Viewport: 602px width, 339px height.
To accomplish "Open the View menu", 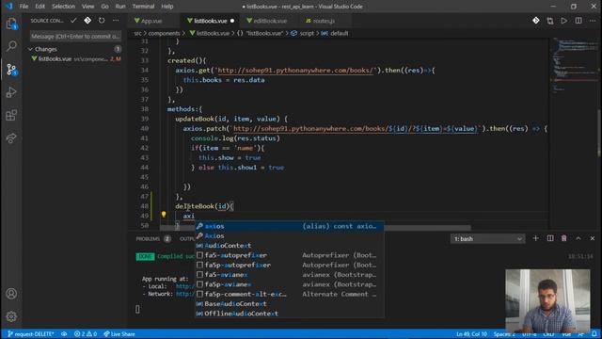I will (x=87, y=7).
